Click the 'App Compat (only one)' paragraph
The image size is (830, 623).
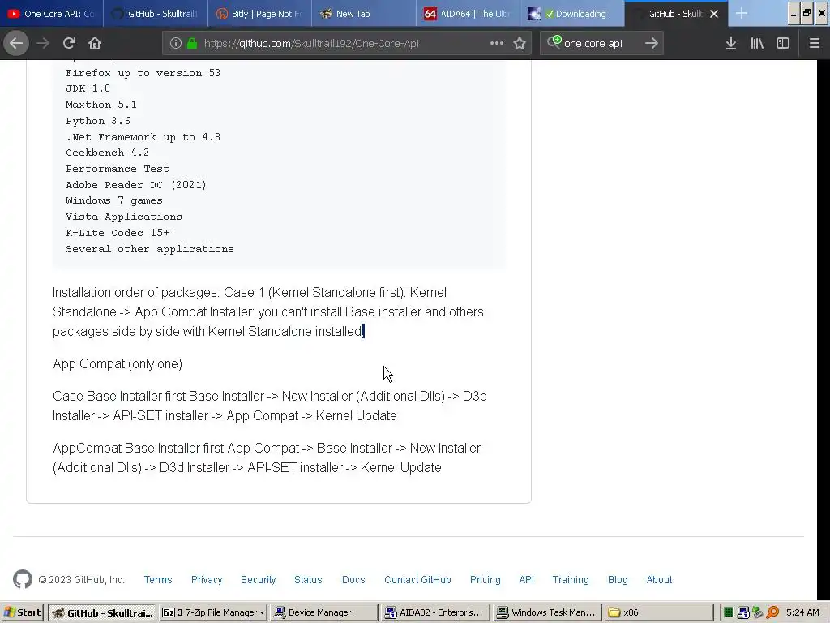[x=118, y=364]
